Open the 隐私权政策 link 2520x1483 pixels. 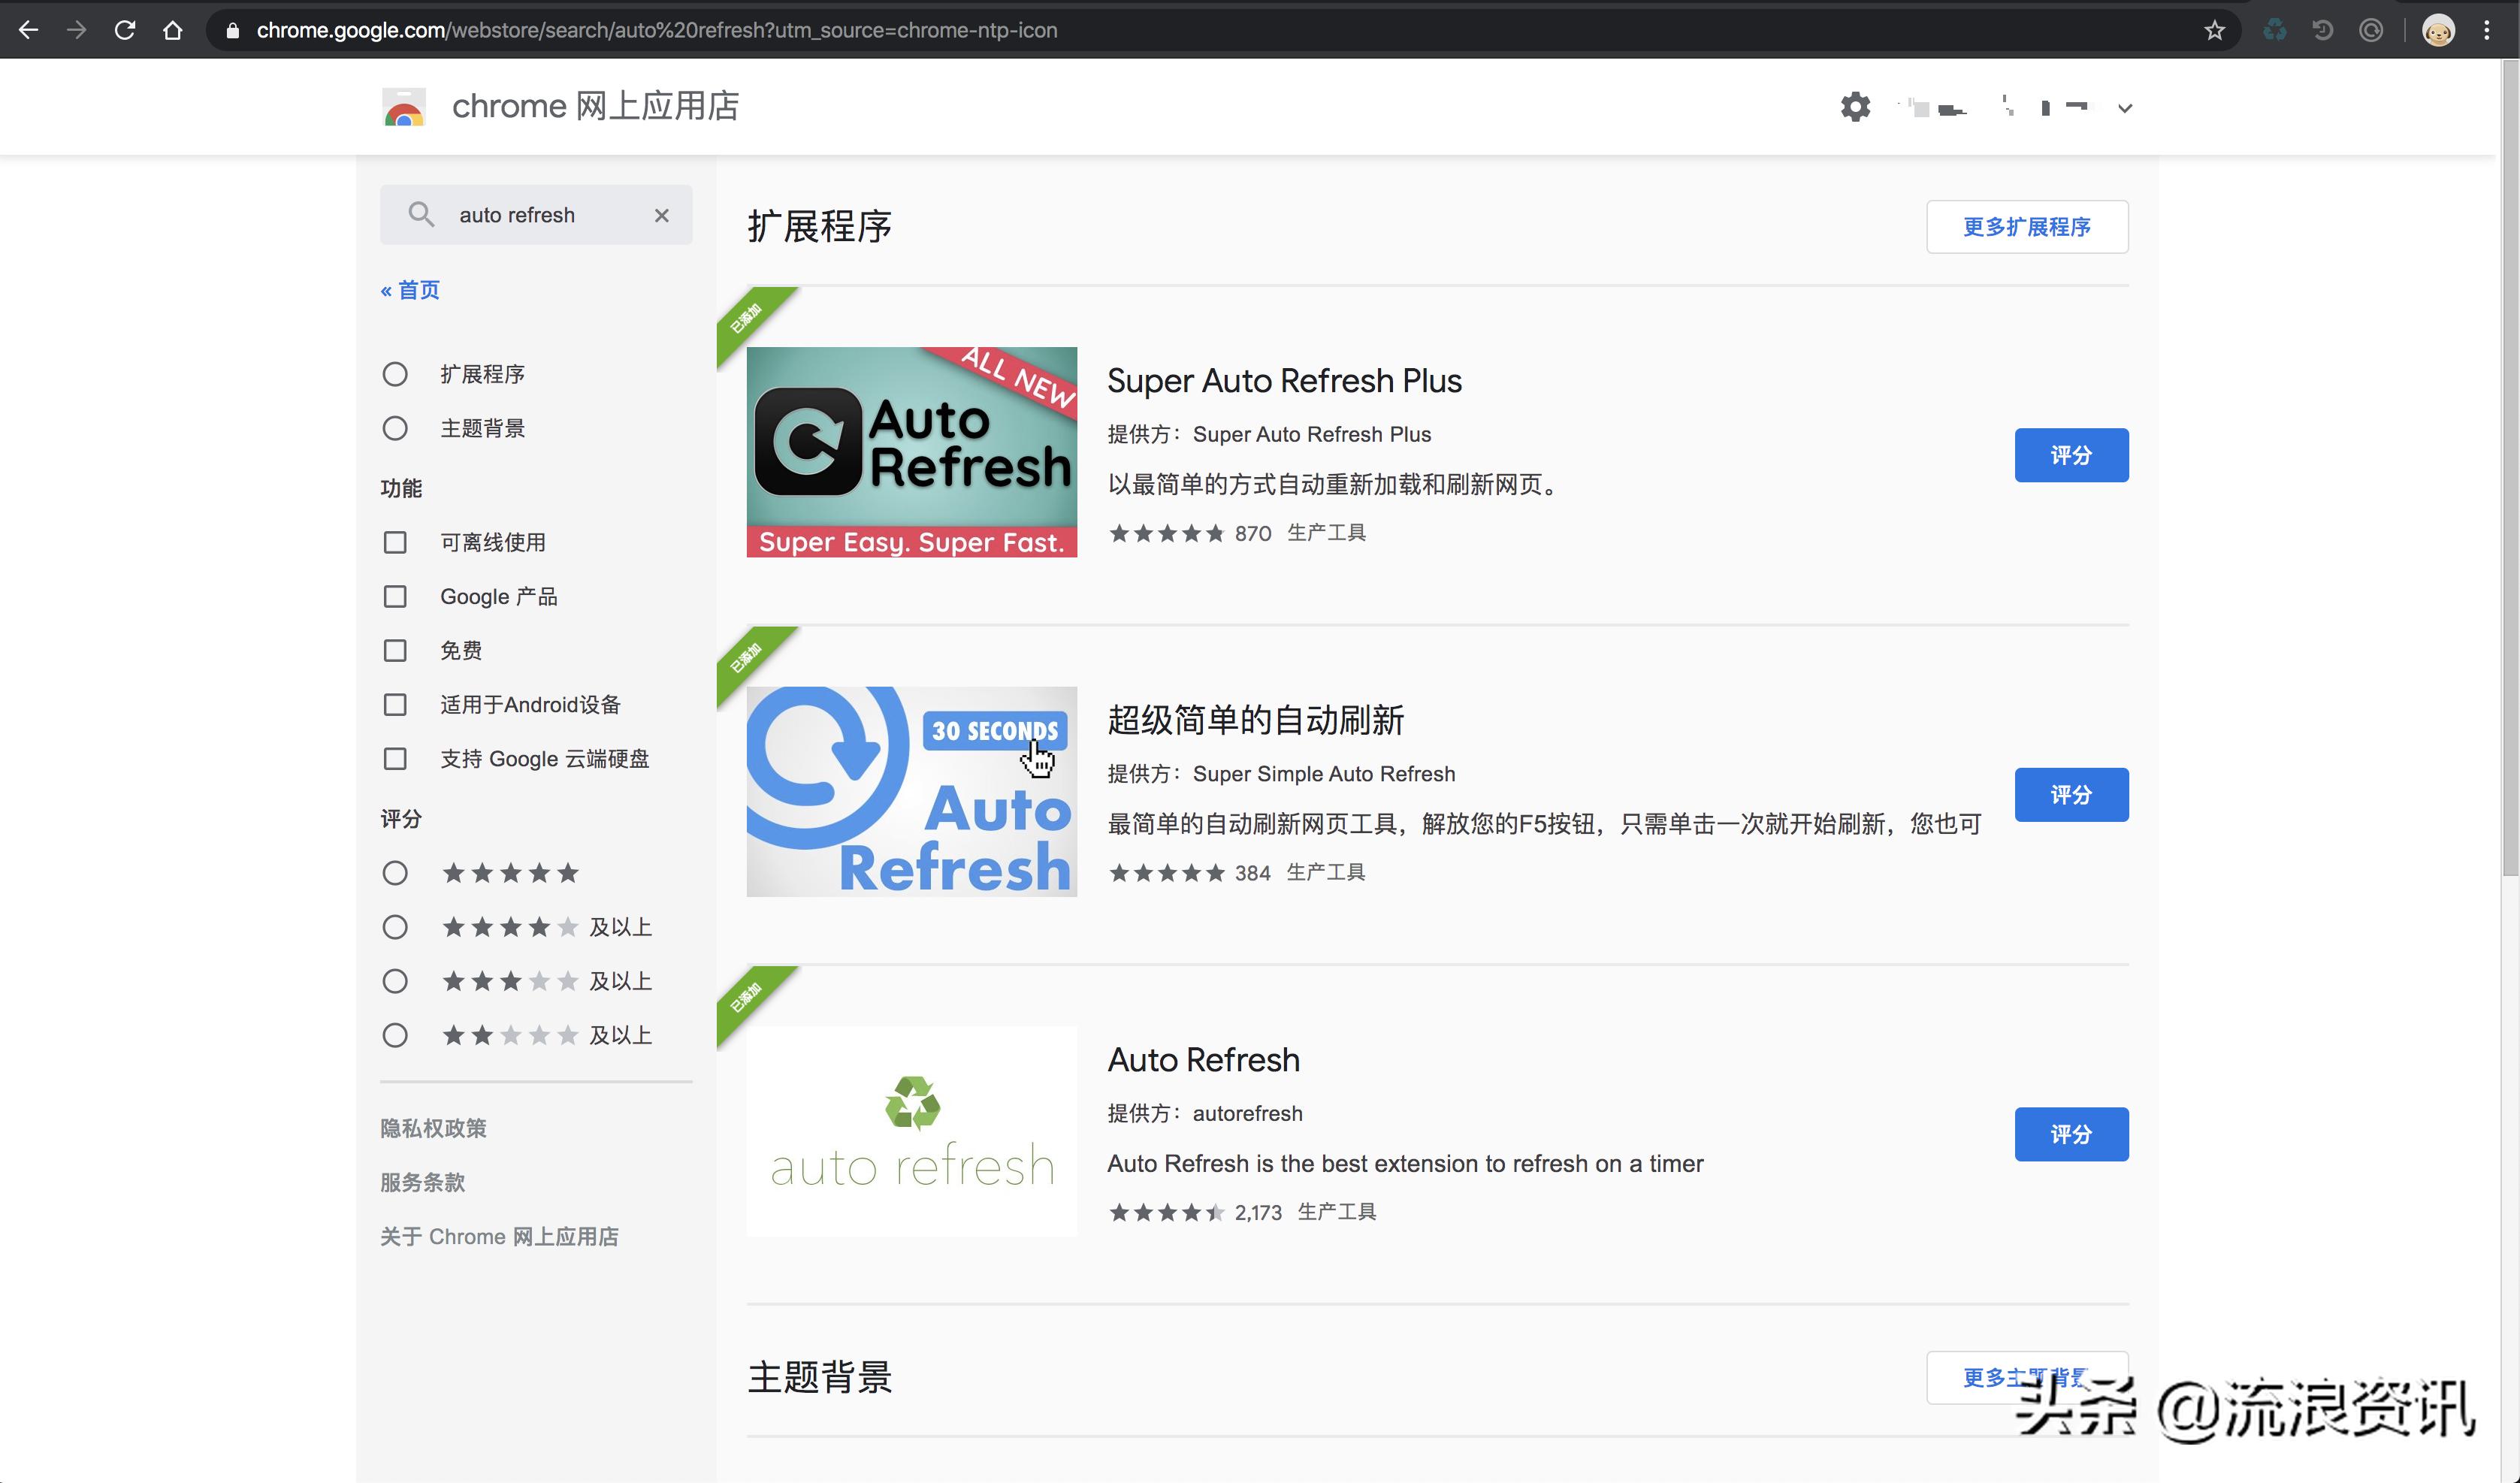pyautogui.click(x=433, y=1128)
